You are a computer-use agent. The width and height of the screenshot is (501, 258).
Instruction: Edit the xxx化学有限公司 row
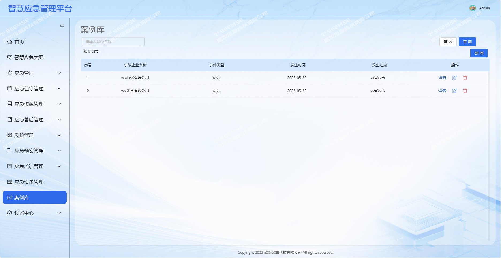(454, 91)
